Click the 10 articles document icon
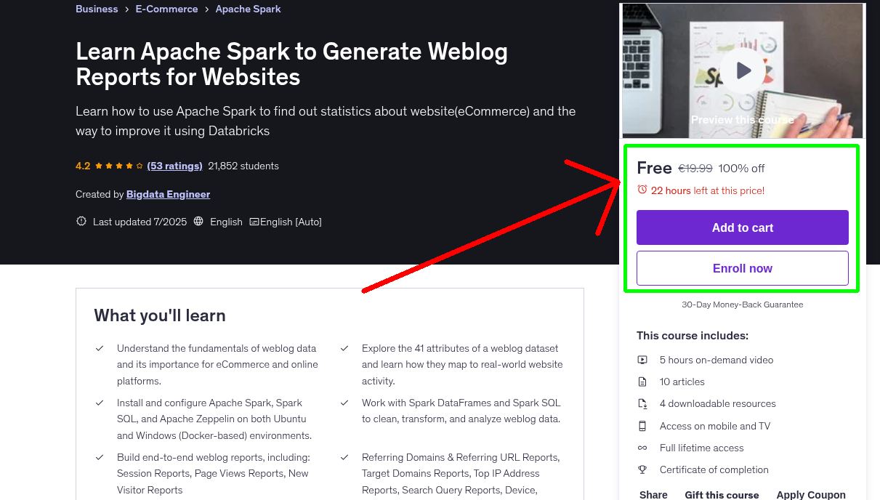Viewport: 880px width, 500px height. (x=642, y=382)
